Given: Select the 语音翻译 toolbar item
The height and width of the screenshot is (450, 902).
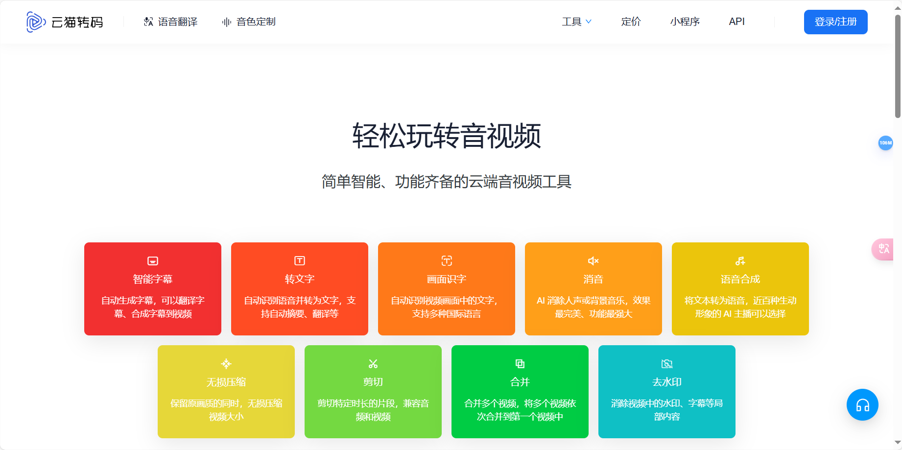Looking at the screenshot, I should [x=170, y=22].
